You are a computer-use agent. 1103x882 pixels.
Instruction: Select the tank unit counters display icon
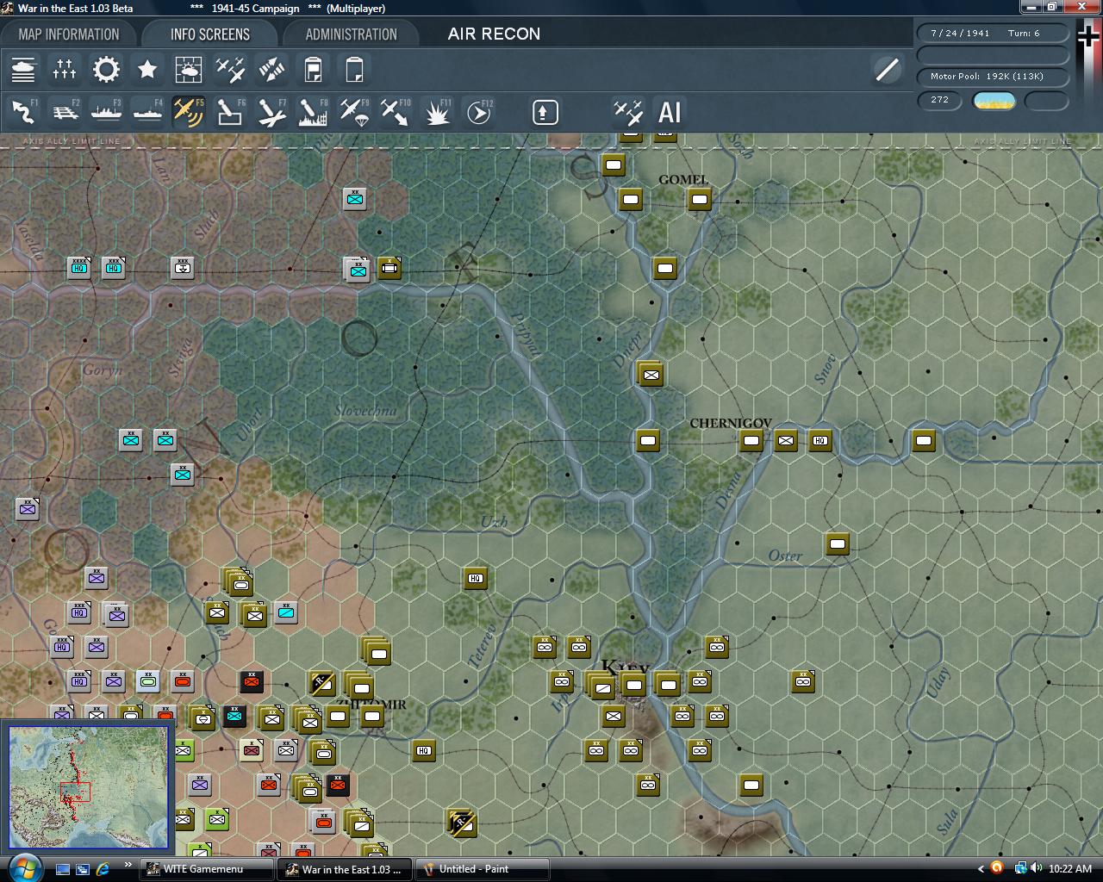point(23,69)
